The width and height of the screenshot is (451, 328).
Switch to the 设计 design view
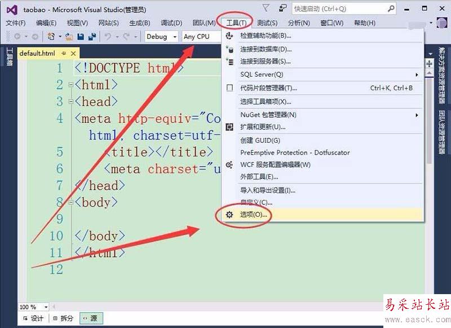click(x=33, y=318)
